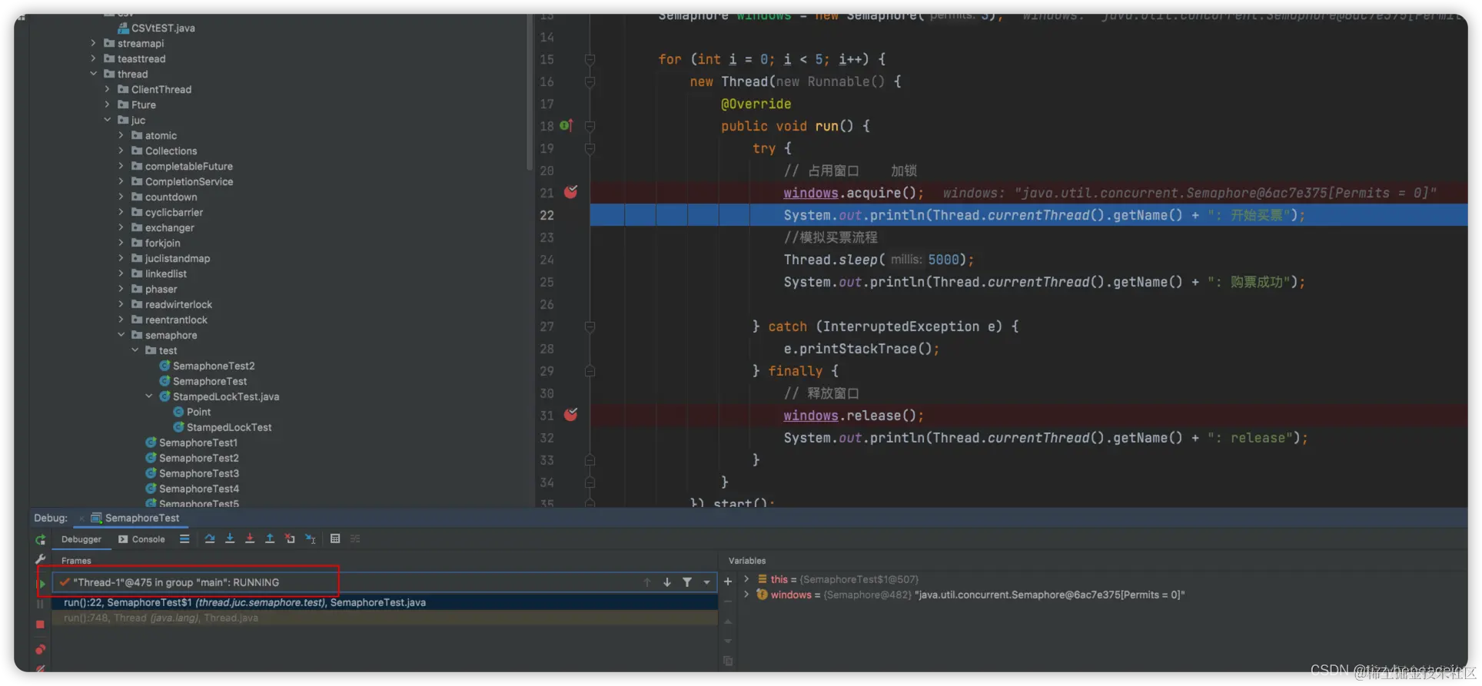Expand the 'this' variable node
Viewport: 1482px width, 686px height.
[x=746, y=579]
